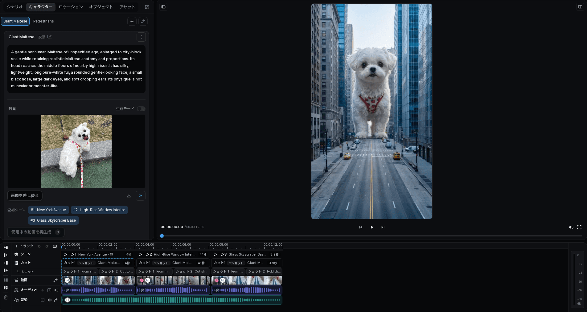Solo the 音楽 track with the S button
Screen dimensions: 587x312
(x=43, y=300)
